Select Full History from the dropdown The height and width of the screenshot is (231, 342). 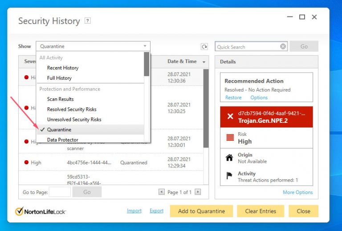point(59,78)
